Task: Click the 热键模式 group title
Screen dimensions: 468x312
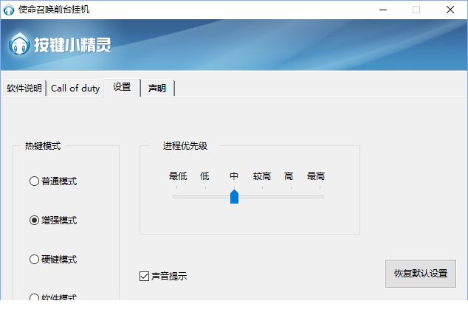Action: coord(43,146)
